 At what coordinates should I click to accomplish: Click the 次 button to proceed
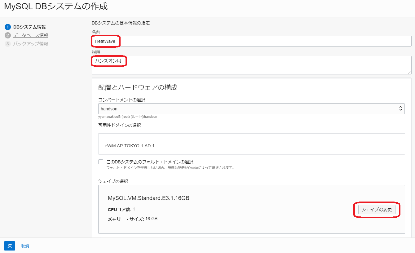point(9,246)
